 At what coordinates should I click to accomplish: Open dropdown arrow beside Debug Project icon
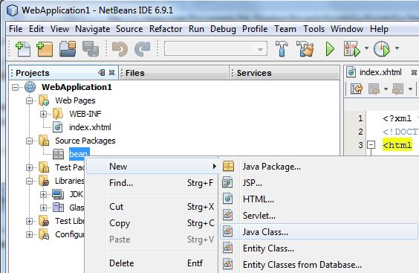click(367, 48)
